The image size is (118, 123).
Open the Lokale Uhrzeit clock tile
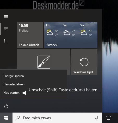click(30, 35)
